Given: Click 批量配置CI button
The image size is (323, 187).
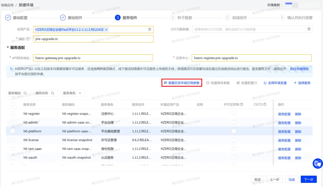Looking at the screenshot, I should (246, 83).
